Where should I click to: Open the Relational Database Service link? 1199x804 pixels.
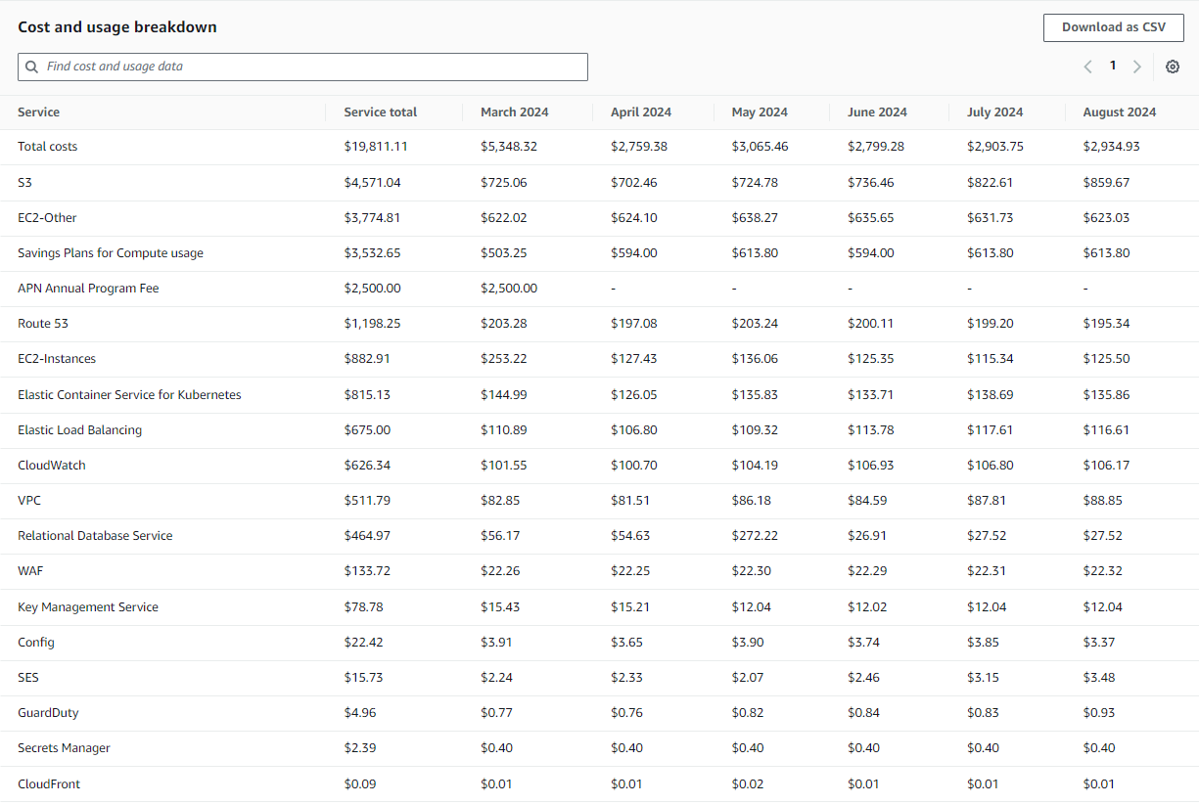point(94,535)
